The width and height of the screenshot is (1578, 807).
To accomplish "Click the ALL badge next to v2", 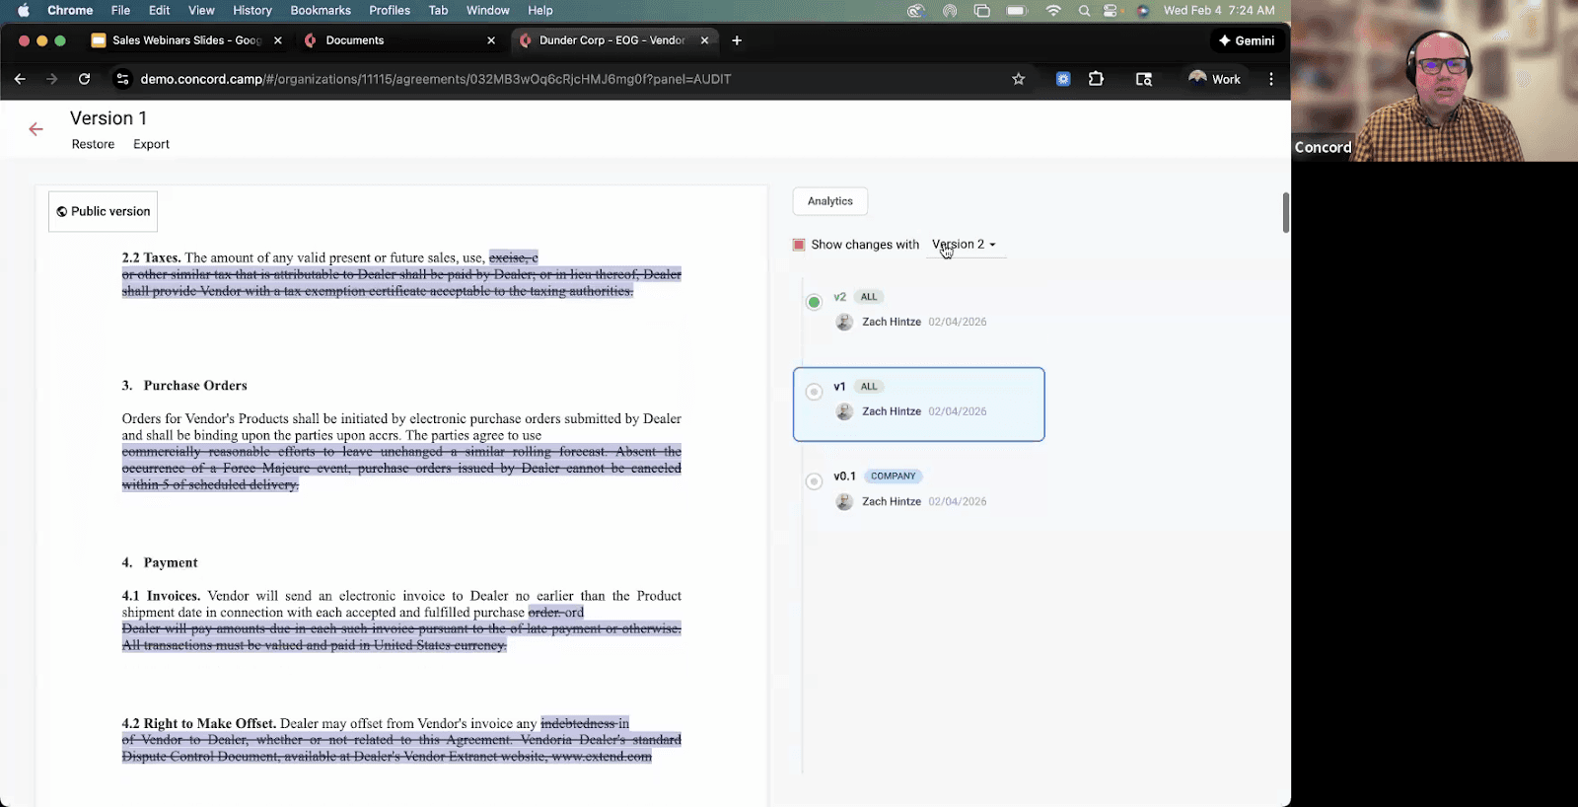I will [x=868, y=297].
